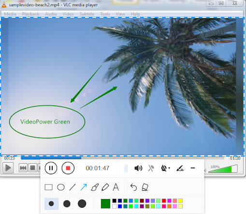Pick the white color swatch

tap(114, 206)
